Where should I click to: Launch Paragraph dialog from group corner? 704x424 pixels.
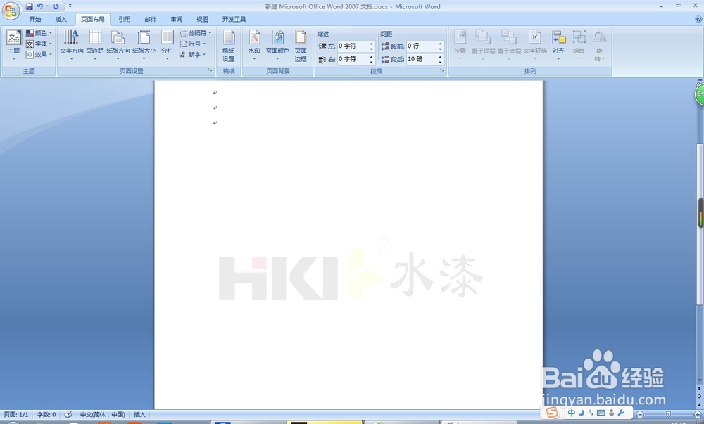point(442,70)
